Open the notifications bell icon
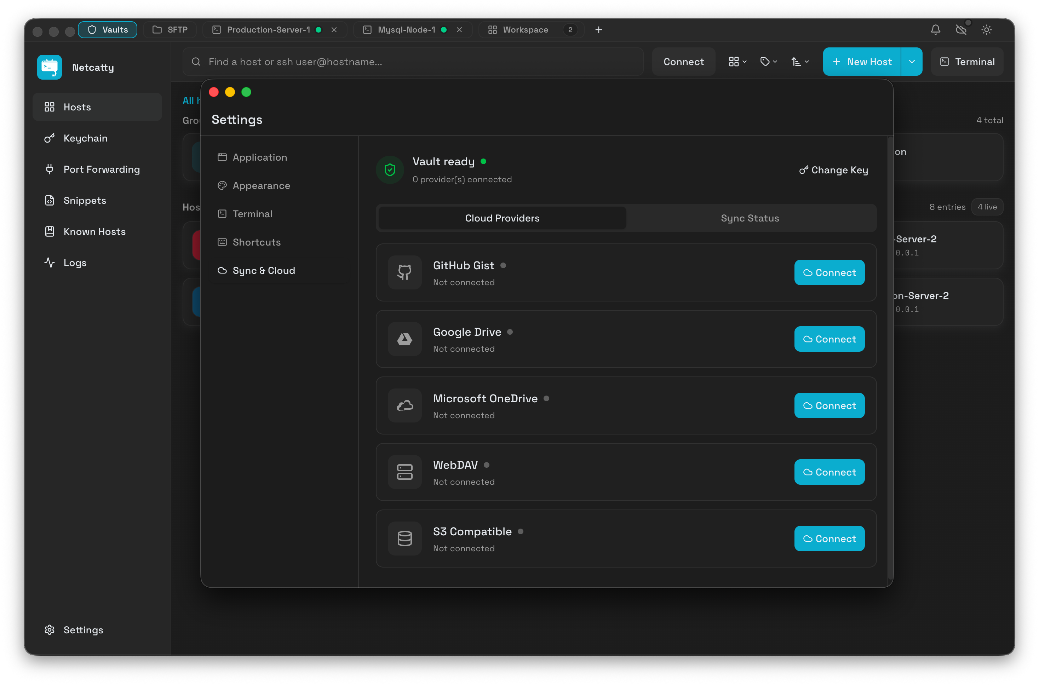The height and width of the screenshot is (685, 1039). [935, 30]
